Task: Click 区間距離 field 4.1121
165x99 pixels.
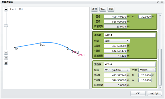Action: 115,56
